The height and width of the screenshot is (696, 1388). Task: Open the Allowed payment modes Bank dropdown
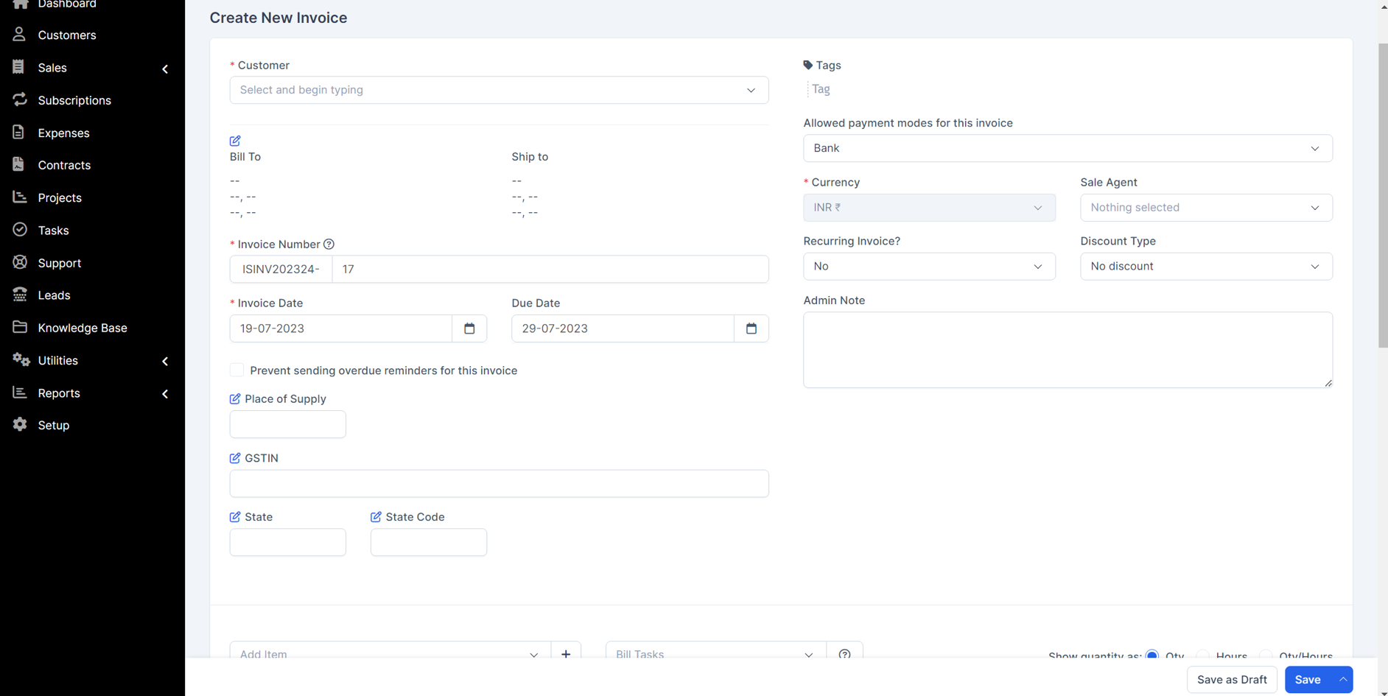1068,148
